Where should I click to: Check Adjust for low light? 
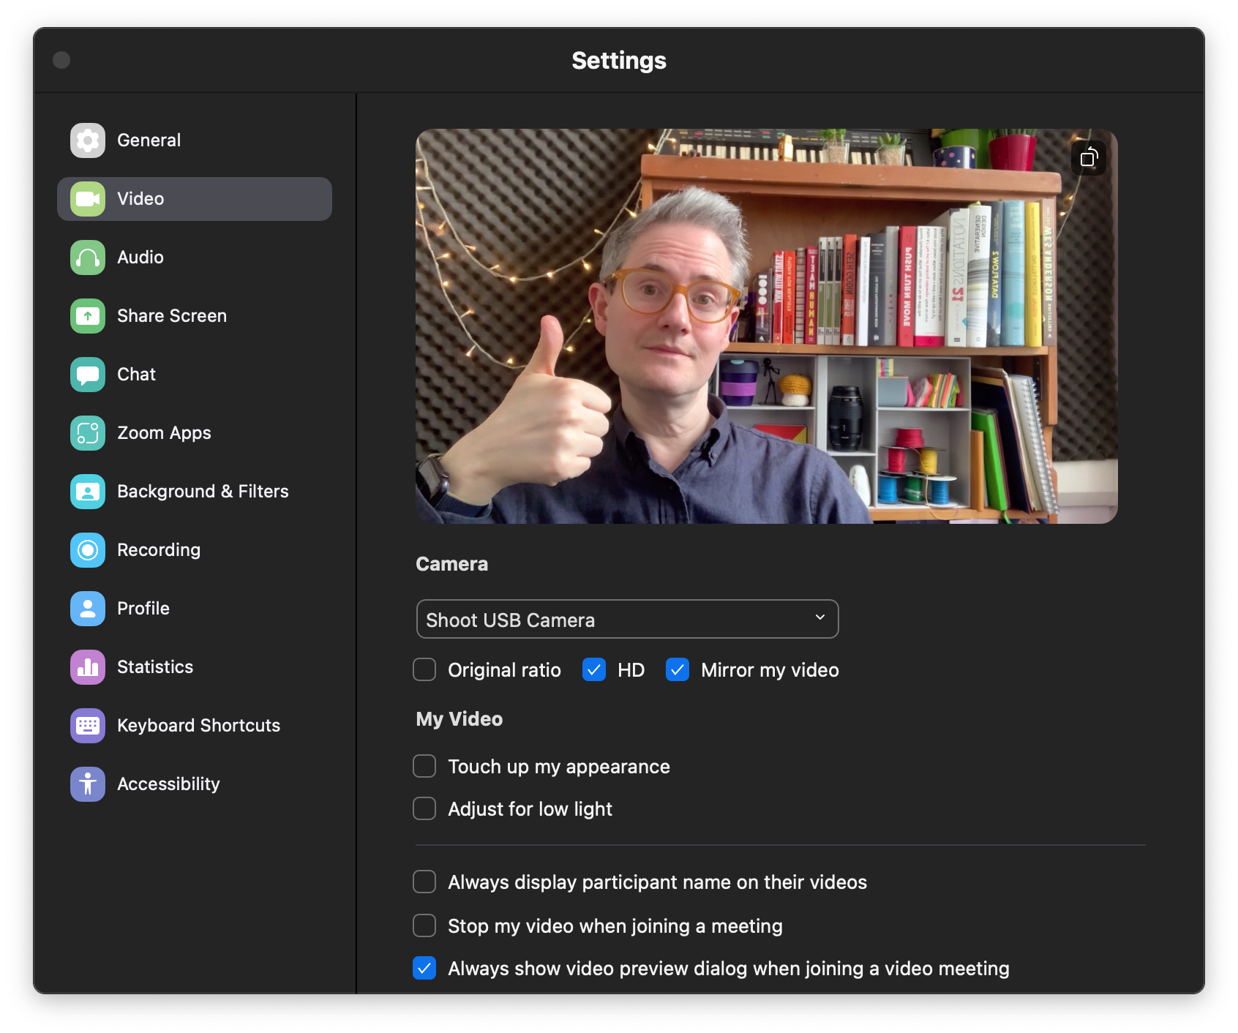[424, 808]
